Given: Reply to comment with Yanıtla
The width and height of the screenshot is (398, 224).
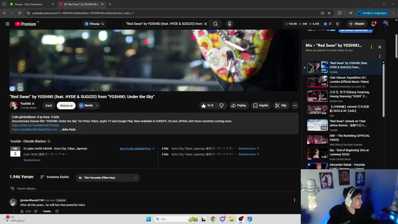Looking at the screenshot, I should coord(47,211).
